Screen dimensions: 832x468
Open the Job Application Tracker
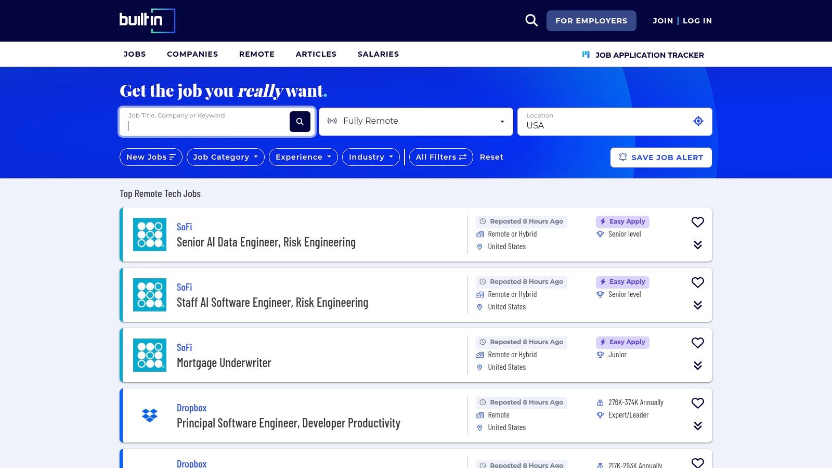[649, 55]
